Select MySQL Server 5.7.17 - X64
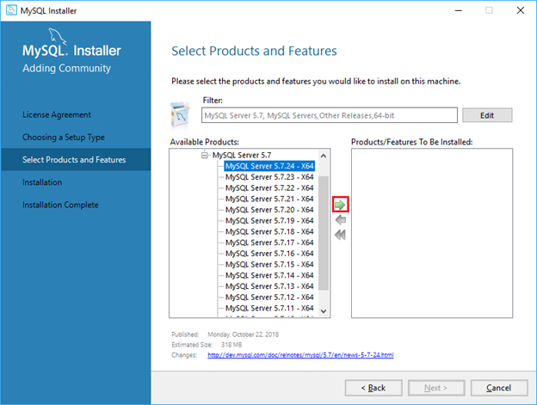The image size is (537, 405). pos(269,242)
